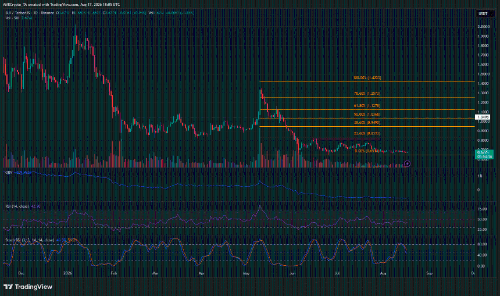Screen dimensions: 500x296
Task: Click the Mar label on time axis
Action: [155, 273]
